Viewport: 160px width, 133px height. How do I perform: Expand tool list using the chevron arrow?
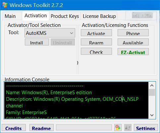[x=72, y=33]
